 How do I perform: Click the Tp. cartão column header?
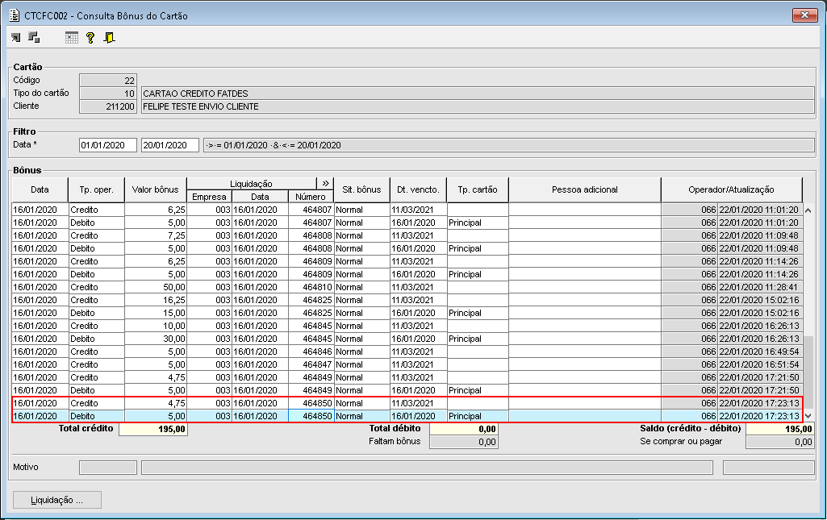click(x=478, y=189)
